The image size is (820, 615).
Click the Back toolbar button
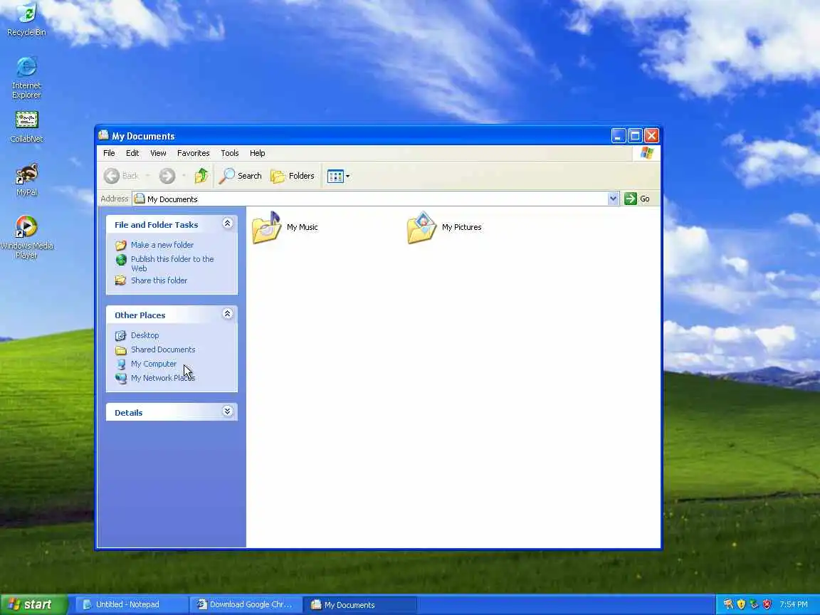[x=121, y=176]
